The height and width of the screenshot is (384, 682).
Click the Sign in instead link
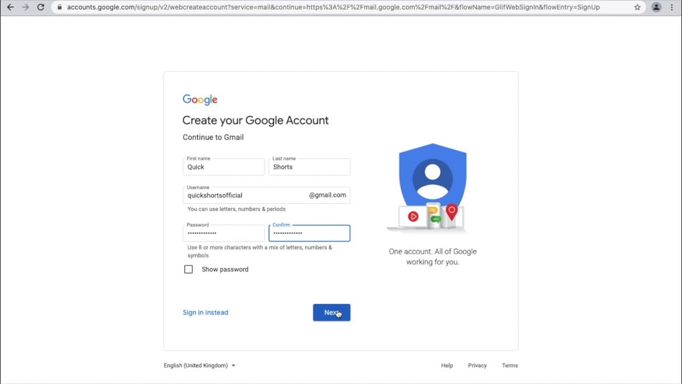click(205, 313)
